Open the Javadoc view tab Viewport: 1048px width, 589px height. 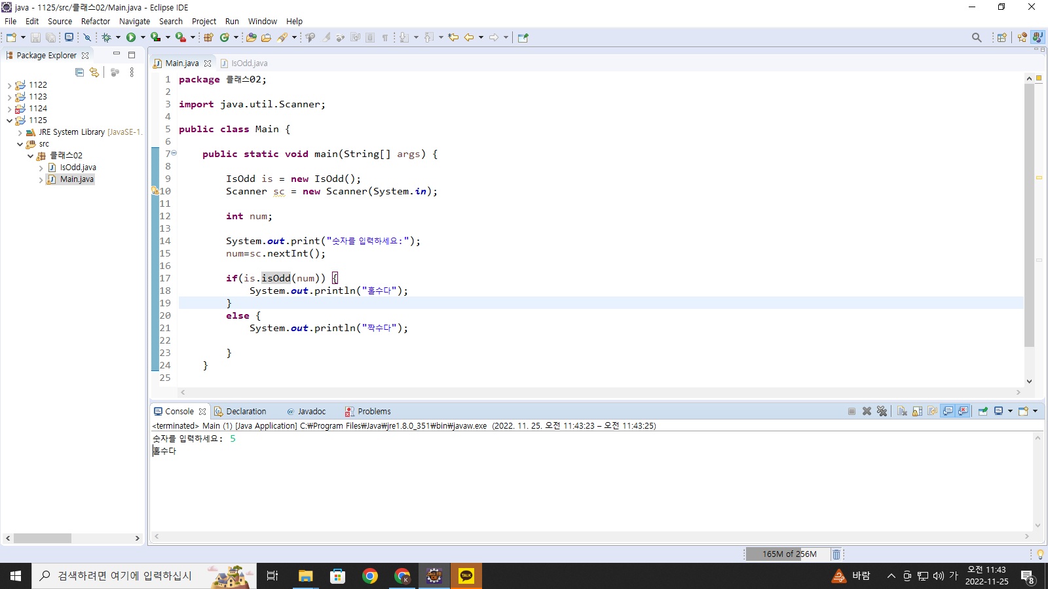(x=306, y=412)
